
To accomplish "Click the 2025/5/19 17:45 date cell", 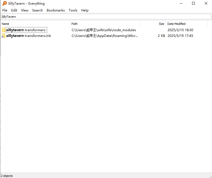I will point(180,36).
